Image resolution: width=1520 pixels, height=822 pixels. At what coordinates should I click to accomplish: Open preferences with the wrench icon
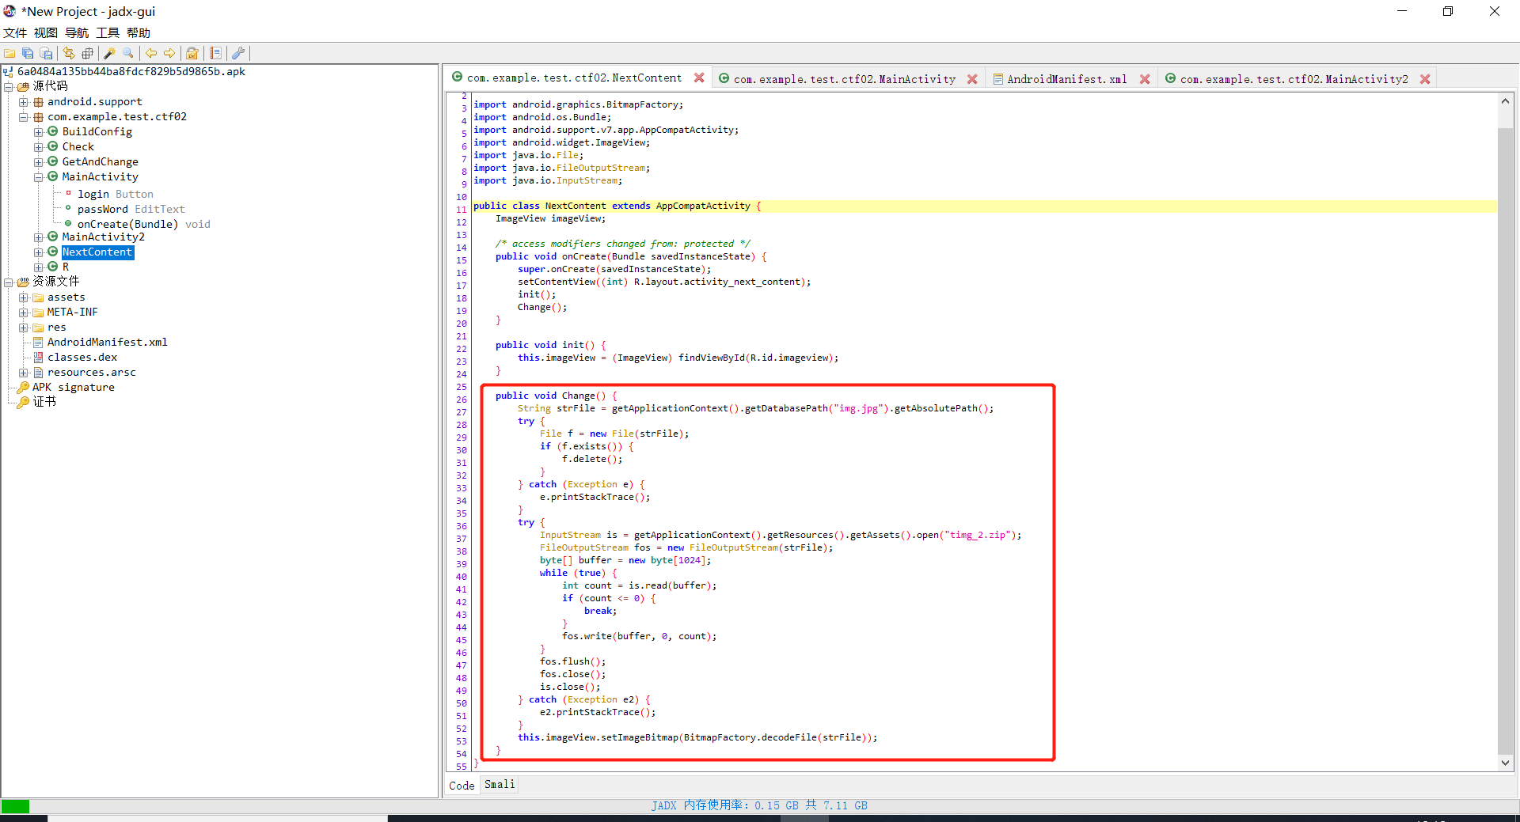pyautogui.click(x=237, y=53)
